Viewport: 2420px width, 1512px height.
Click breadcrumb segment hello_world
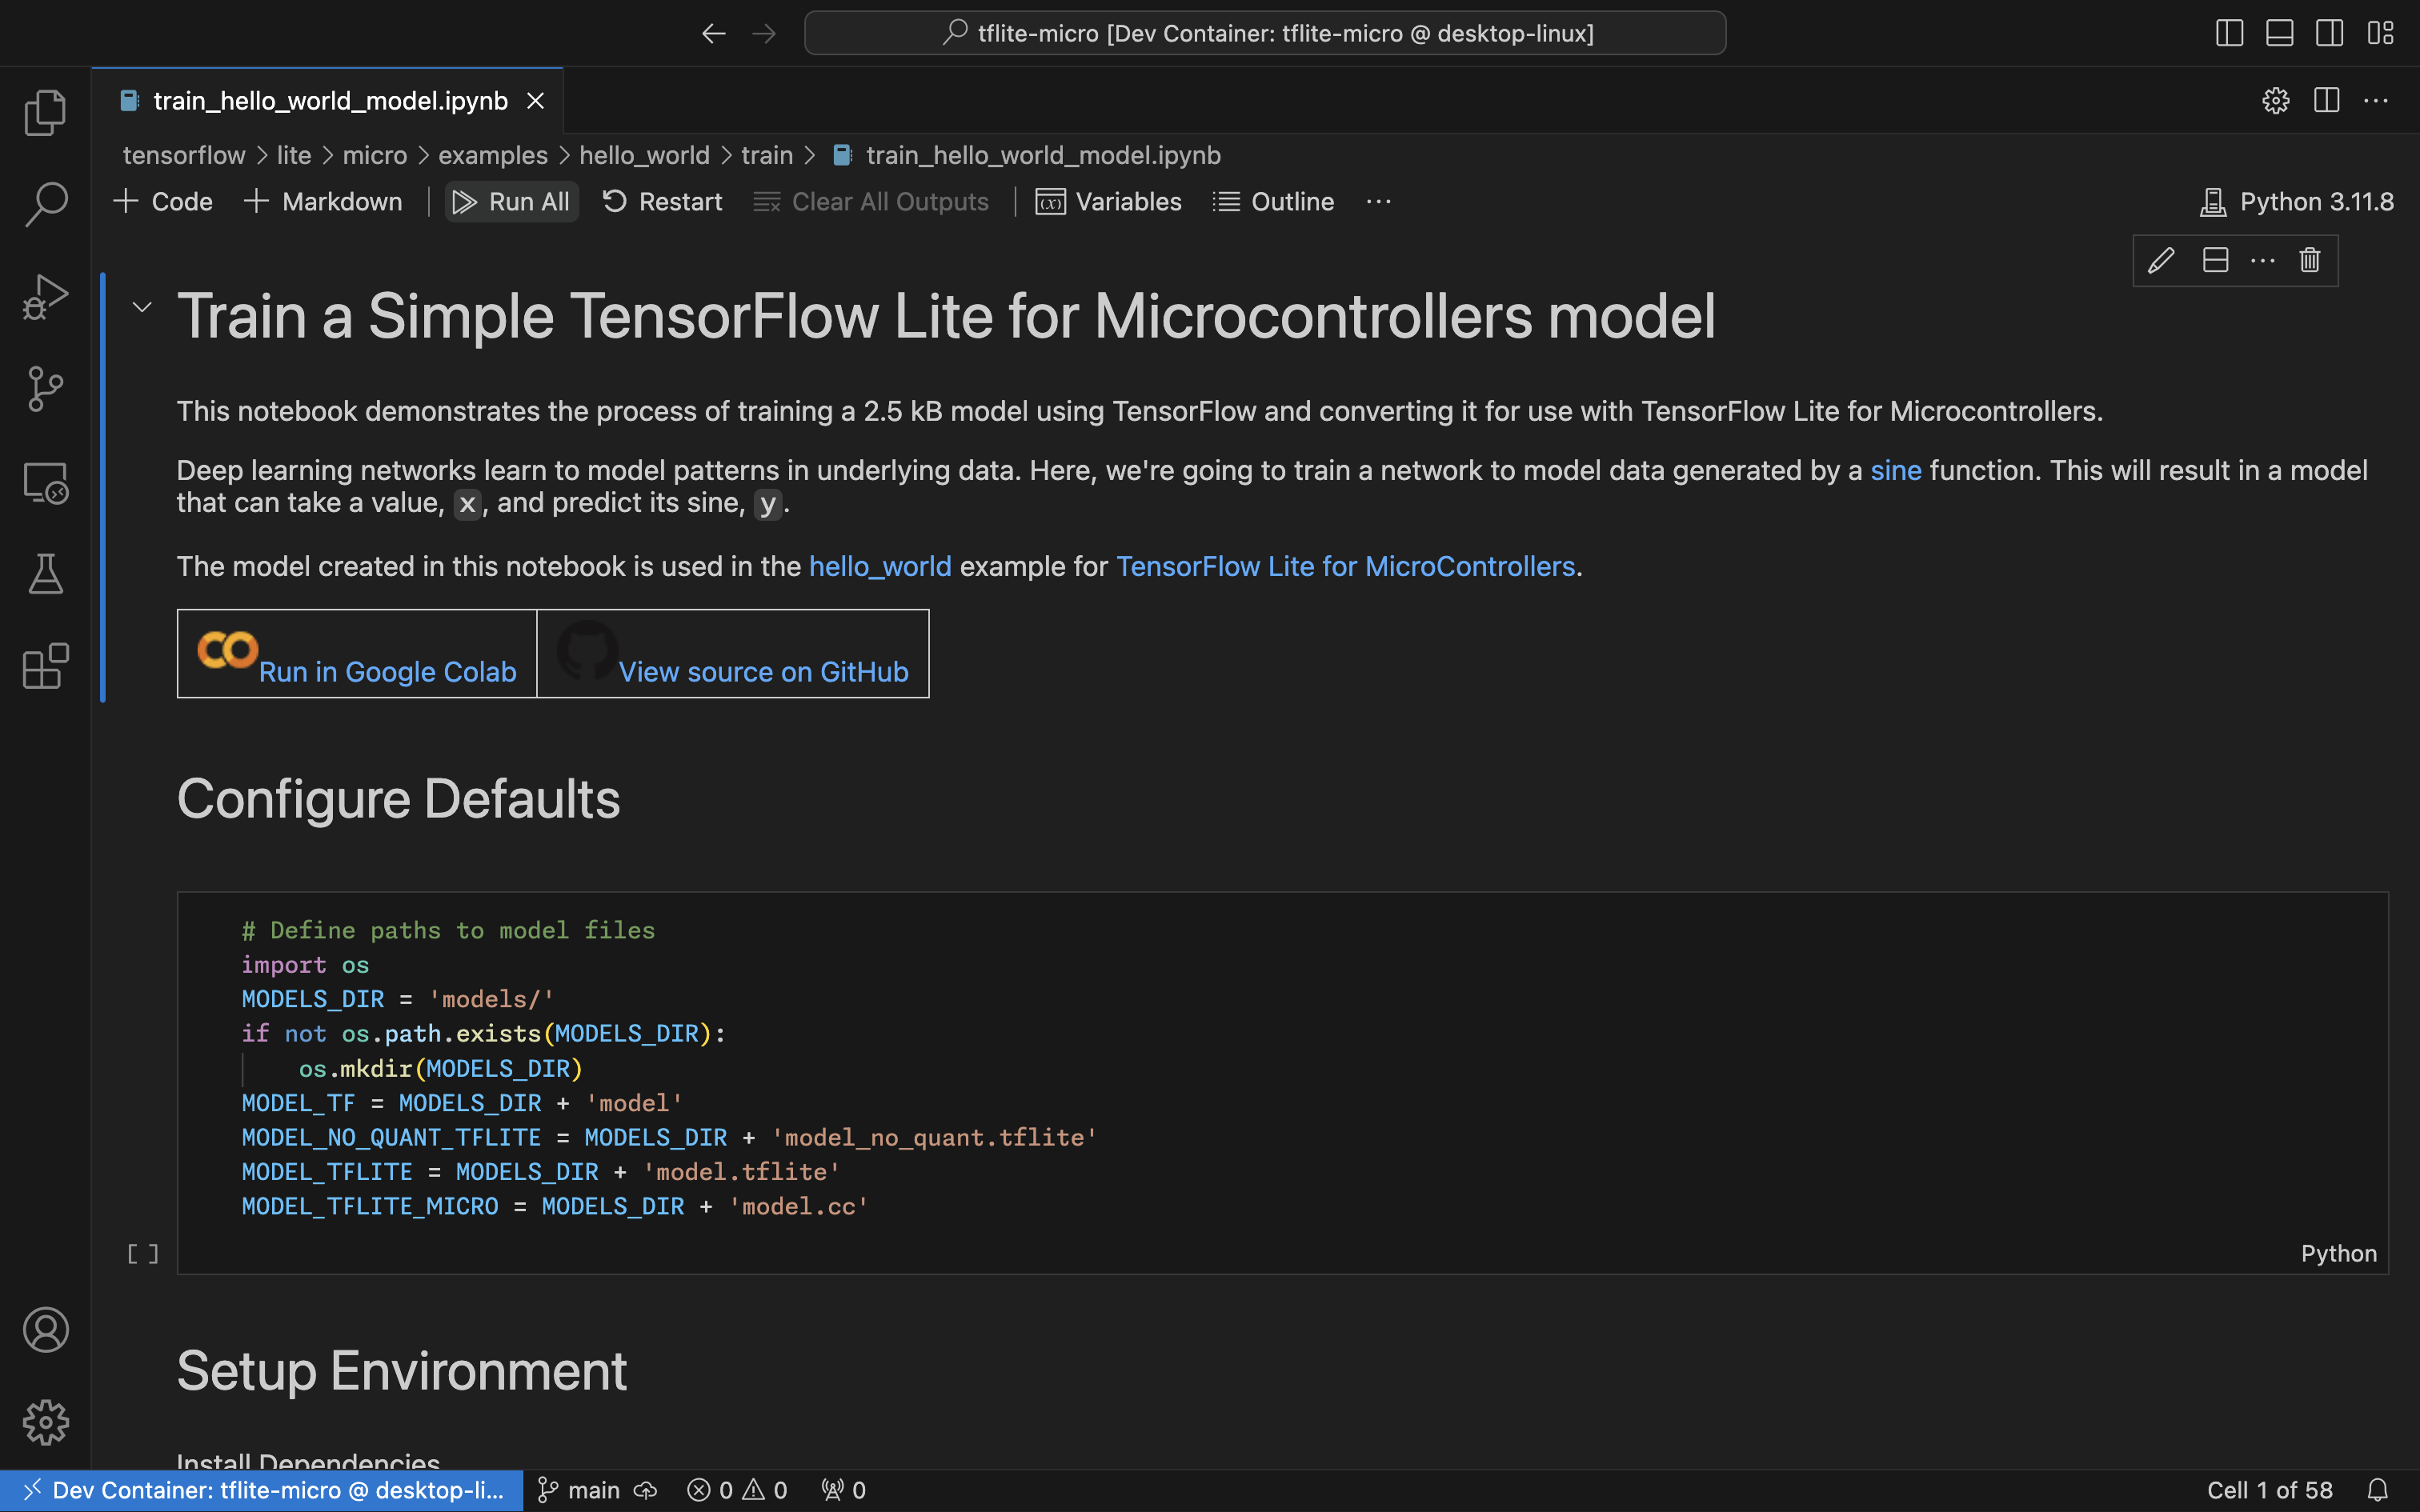[644, 155]
